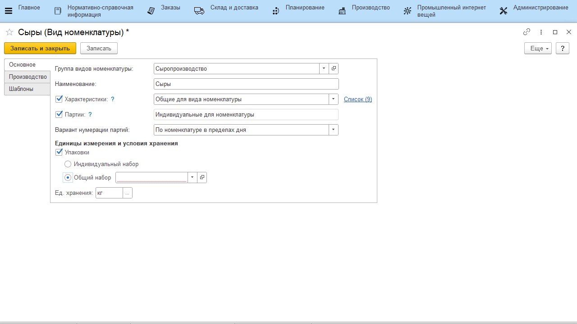This screenshot has height=324, width=577.
Task: Toggle the Партии checkbox
Action: [x=59, y=114]
